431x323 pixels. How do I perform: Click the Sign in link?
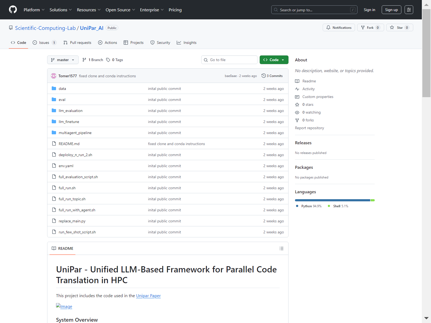pyautogui.click(x=369, y=10)
